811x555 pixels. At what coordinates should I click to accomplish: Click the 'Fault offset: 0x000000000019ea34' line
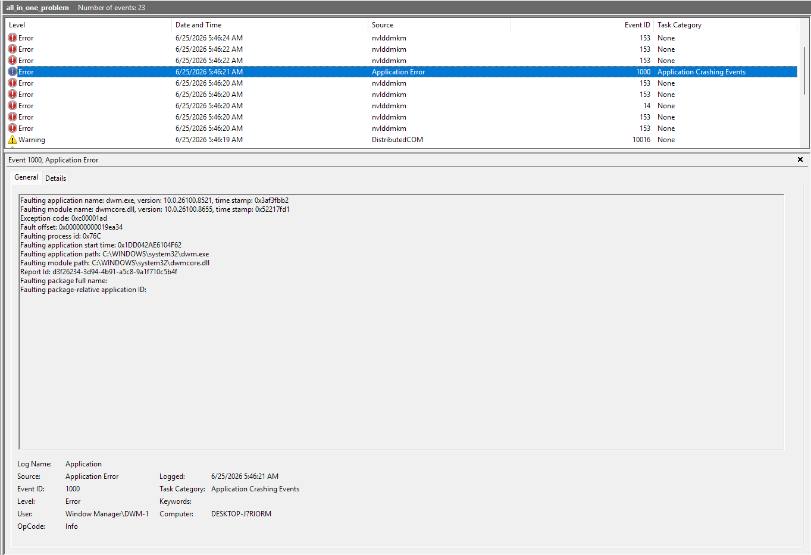[71, 227]
